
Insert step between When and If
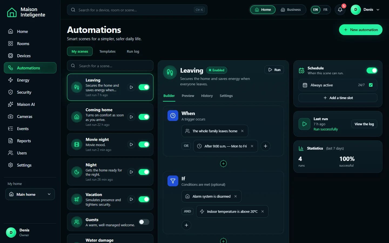pyautogui.click(x=223, y=164)
